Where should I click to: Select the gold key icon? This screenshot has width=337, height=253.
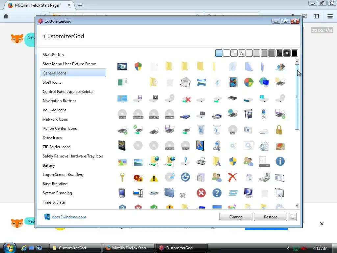(122, 177)
